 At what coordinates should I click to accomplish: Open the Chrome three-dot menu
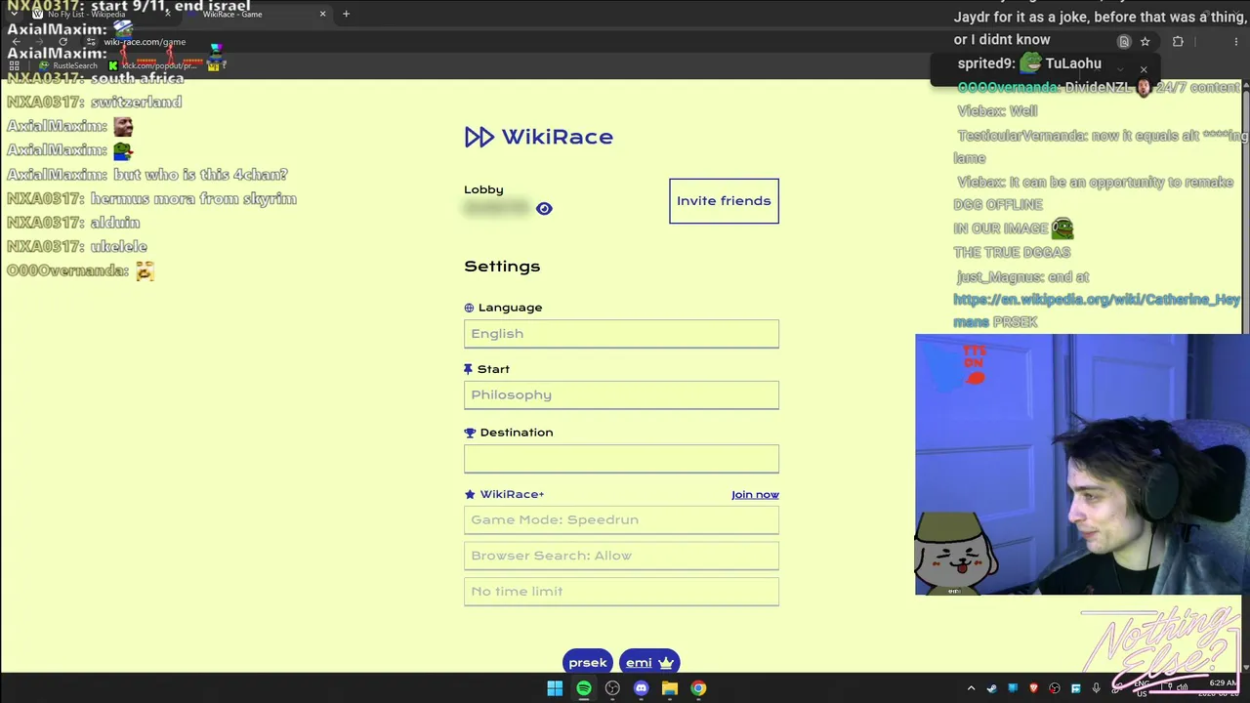1236,42
